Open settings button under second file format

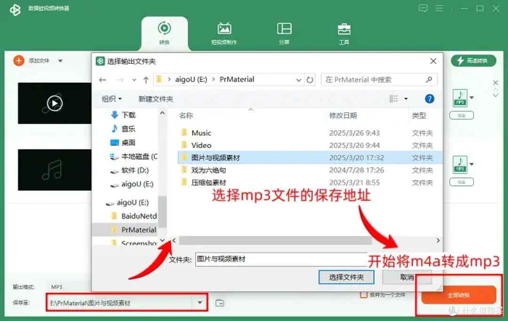pyautogui.click(x=461, y=182)
